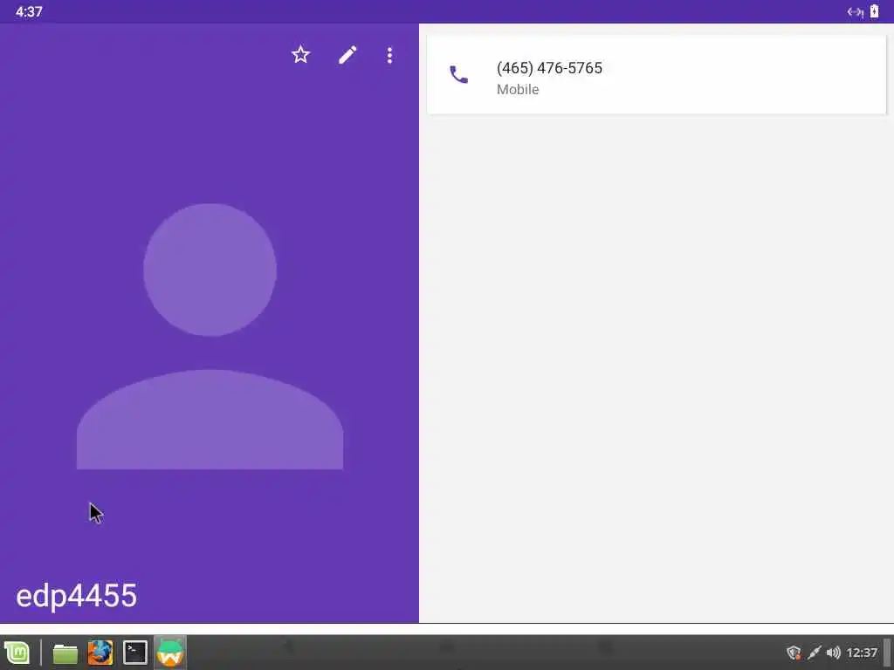This screenshot has height=670, width=894.
Task: Select the Waydroid app in the taskbar
Action: coord(169,653)
